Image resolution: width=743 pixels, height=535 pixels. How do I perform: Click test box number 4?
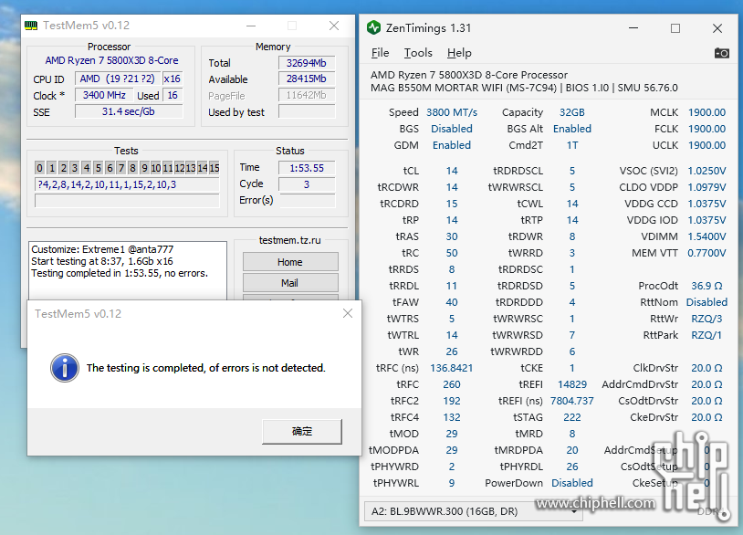(x=86, y=168)
